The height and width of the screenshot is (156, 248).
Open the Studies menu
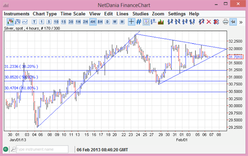coord(140,14)
